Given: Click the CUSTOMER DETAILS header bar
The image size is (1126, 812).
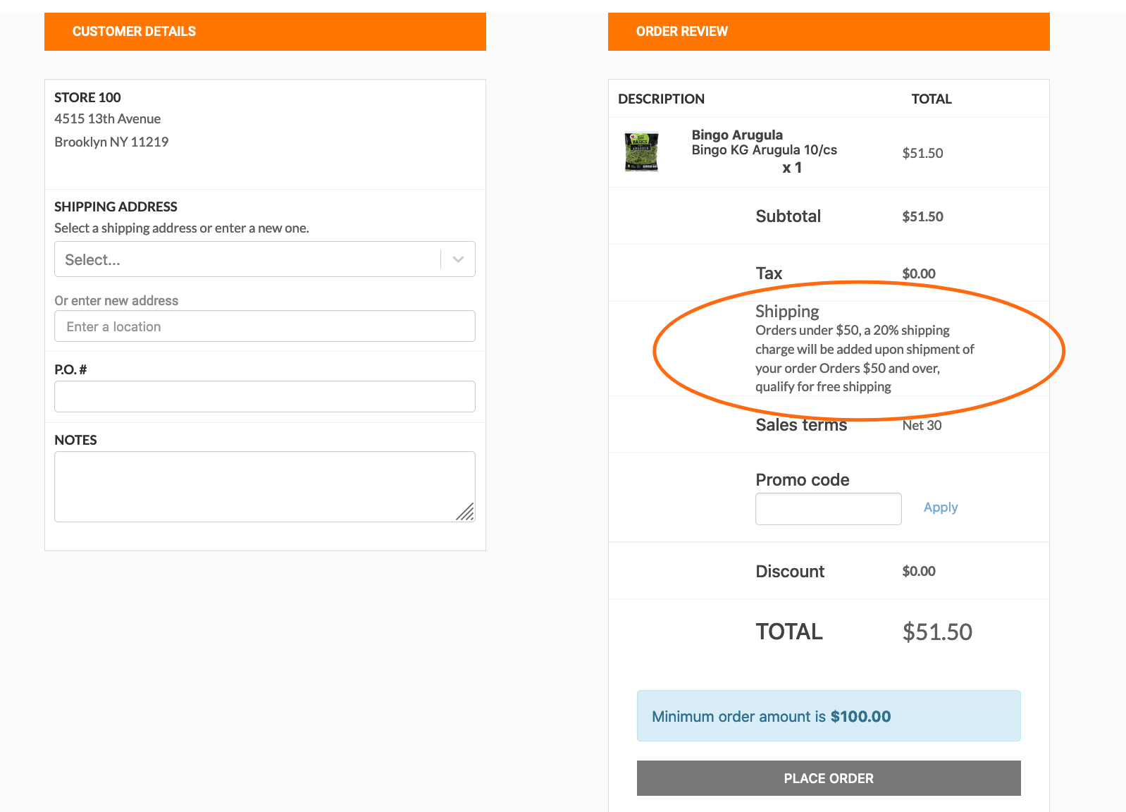Looking at the screenshot, I should pos(265,32).
